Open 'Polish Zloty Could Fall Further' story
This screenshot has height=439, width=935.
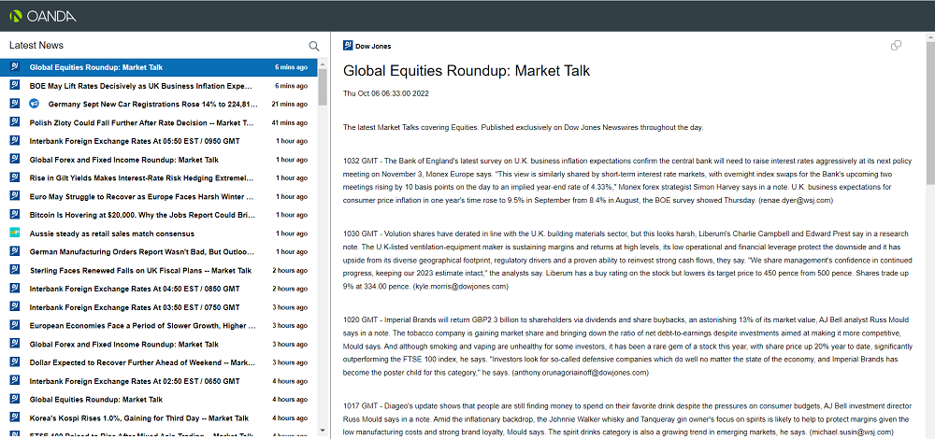point(159,122)
